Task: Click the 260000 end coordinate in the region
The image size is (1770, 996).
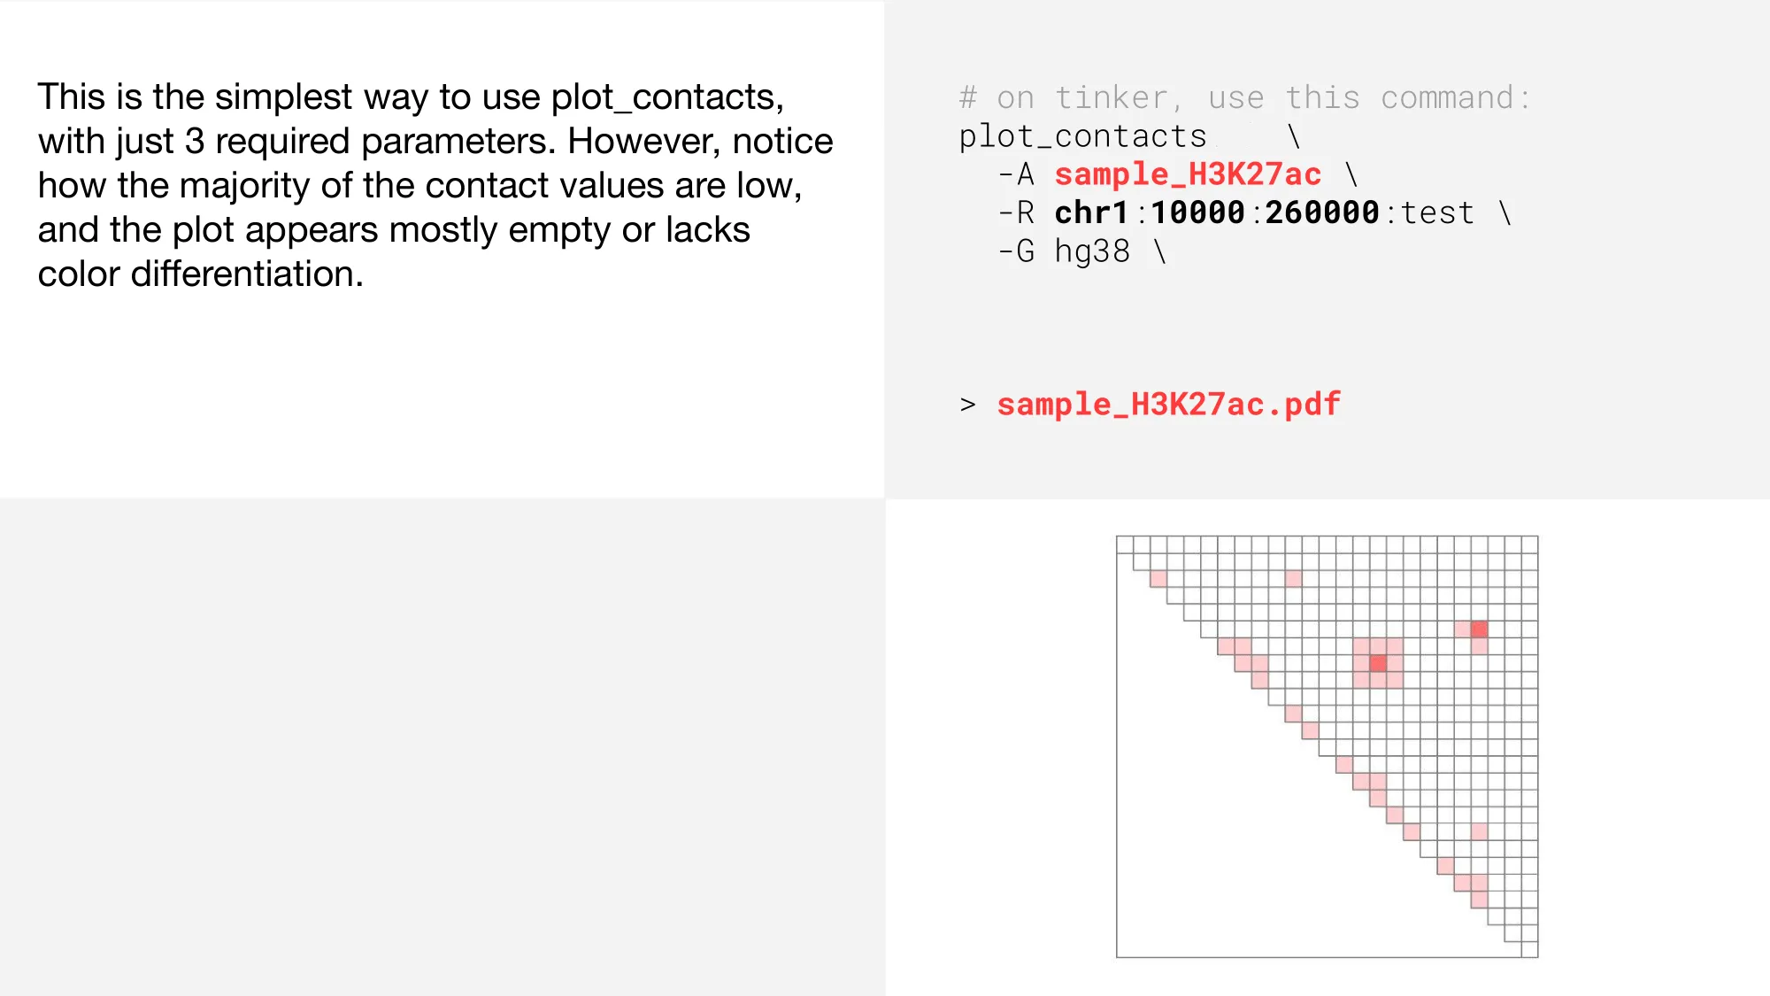Action: [x=1322, y=212]
